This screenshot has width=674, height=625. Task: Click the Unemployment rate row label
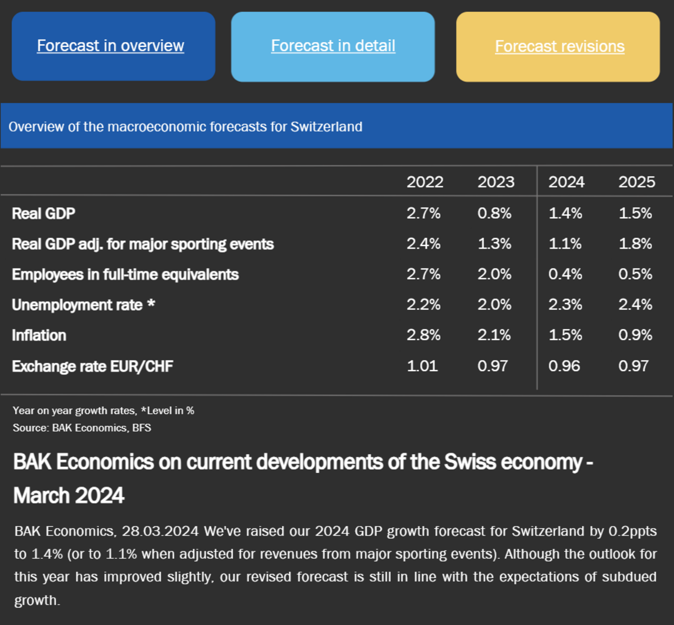coord(83,305)
